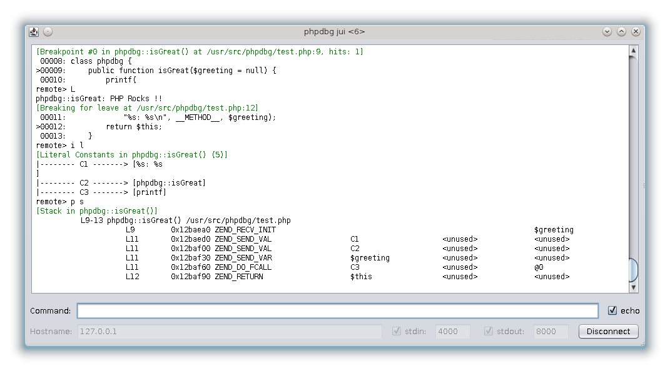Viewport: 670px width, 371px height.
Task: Maximize the phpdbg jui window
Action: click(621, 31)
